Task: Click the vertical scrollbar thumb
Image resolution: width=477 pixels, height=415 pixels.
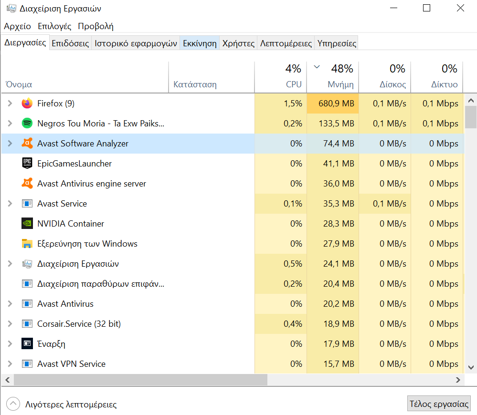Action: coord(471,117)
